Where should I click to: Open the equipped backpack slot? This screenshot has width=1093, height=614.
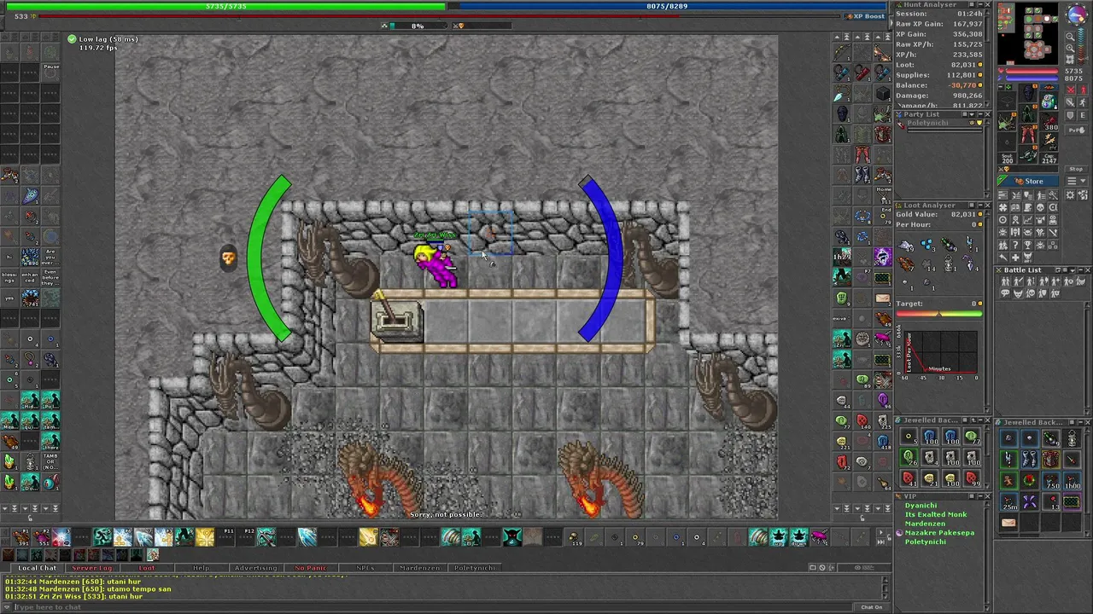point(1049,100)
